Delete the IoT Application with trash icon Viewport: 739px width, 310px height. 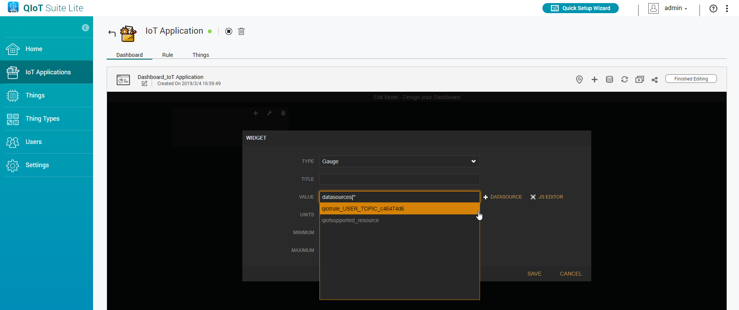tap(241, 31)
